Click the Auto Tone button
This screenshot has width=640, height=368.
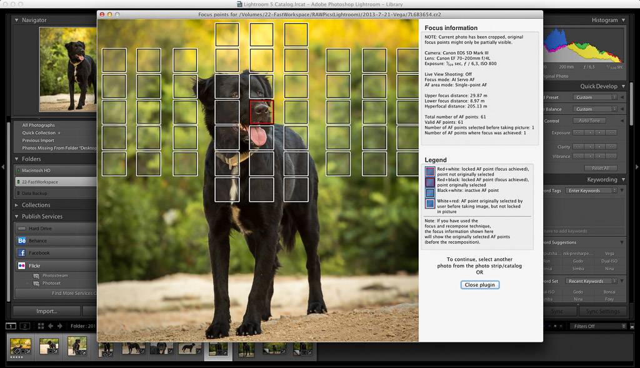[589, 121]
